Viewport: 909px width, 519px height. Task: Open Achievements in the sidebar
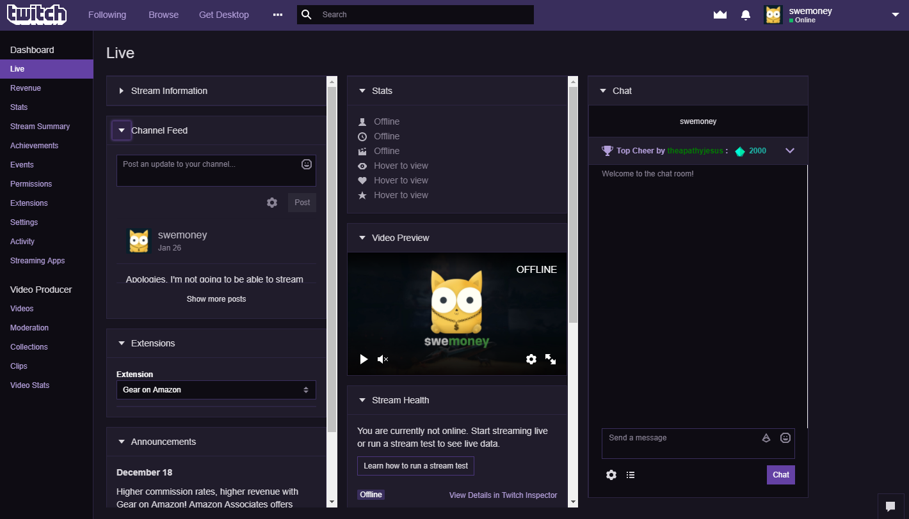pos(34,146)
